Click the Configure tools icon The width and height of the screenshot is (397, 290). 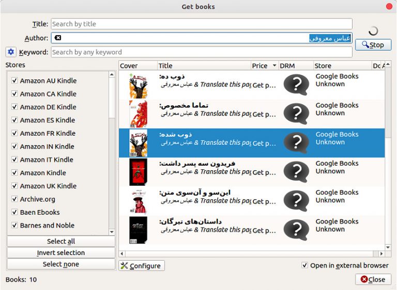pyautogui.click(x=124, y=265)
